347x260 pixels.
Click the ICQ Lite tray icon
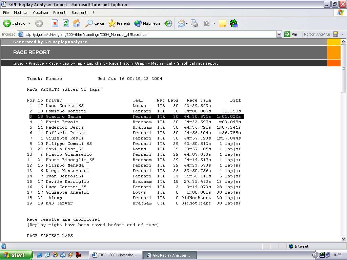point(322,255)
